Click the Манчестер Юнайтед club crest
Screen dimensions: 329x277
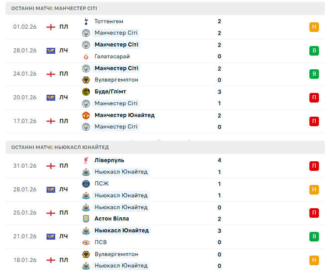click(x=86, y=115)
